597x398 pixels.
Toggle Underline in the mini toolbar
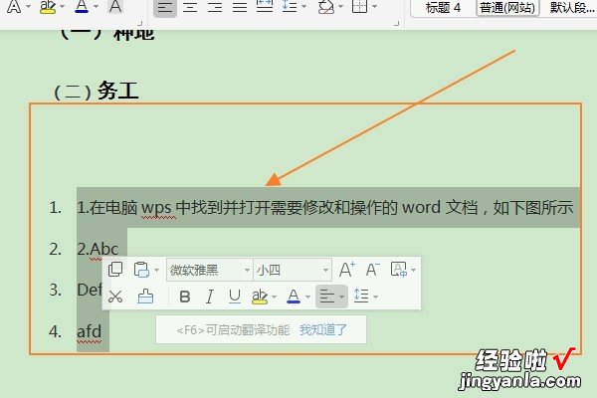pyautogui.click(x=235, y=297)
